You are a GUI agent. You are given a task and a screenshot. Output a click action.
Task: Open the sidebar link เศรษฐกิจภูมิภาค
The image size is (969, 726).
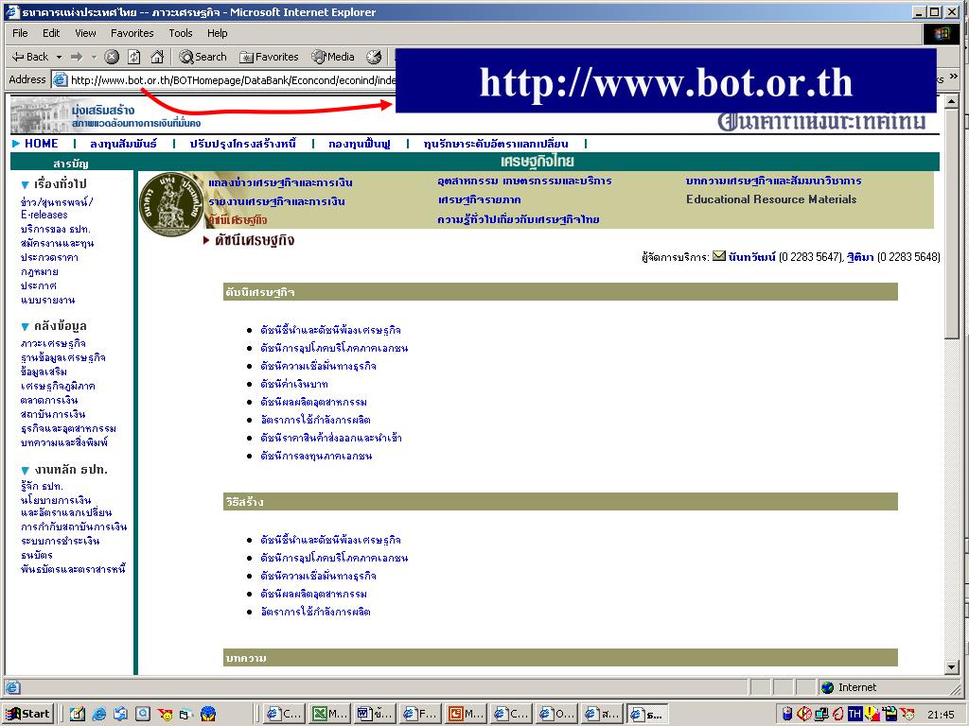coord(58,386)
